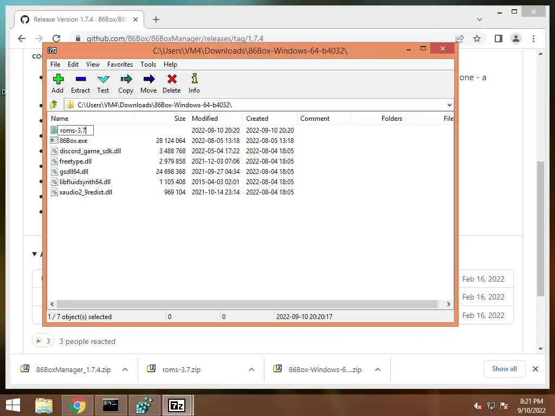Click the 7z icon in the window title bar

click(52, 50)
